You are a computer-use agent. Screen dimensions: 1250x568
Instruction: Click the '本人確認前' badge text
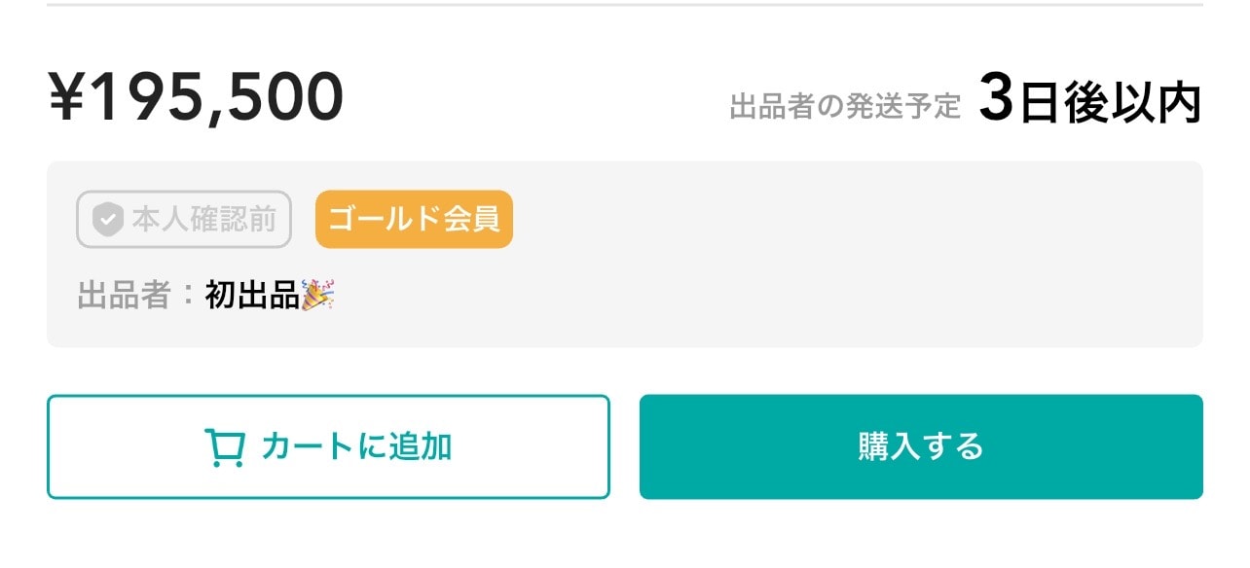204,220
